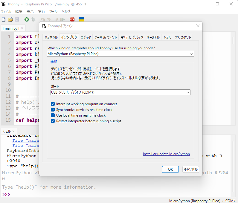The image size is (238, 203).
Task: Switch to the ジェネラル tab
Action: click(51, 37)
